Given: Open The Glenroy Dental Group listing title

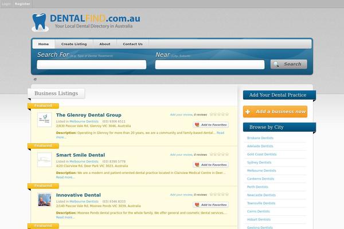Looking at the screenshot, I should [89, 115].
